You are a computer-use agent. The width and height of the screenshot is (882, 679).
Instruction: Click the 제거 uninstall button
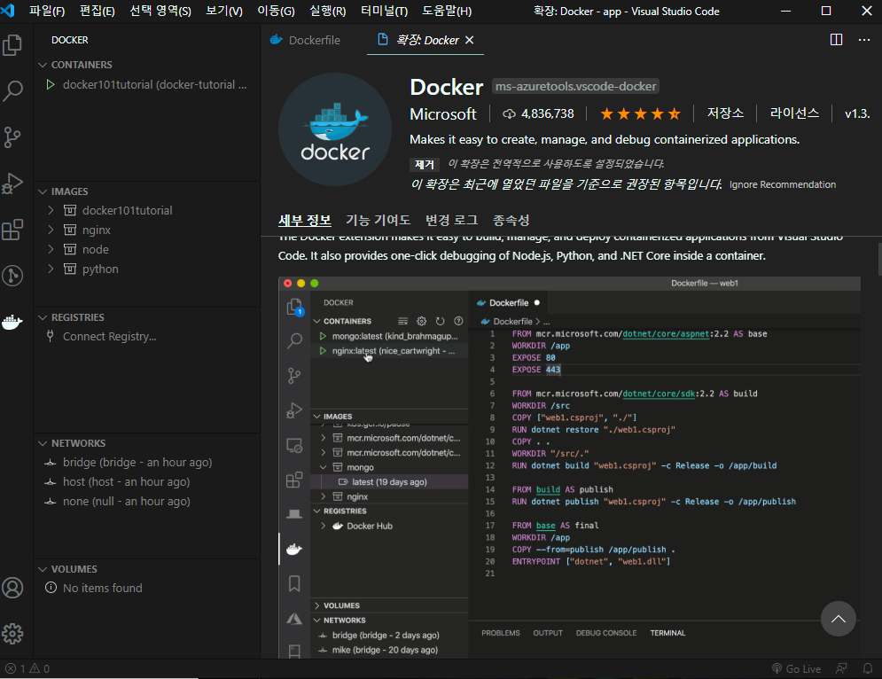click(424, 164)
